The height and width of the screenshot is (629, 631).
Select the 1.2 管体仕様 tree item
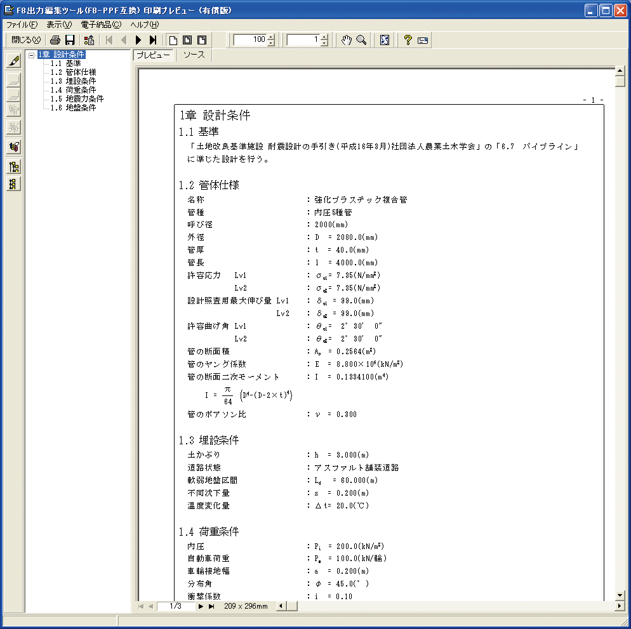(73, 72)
